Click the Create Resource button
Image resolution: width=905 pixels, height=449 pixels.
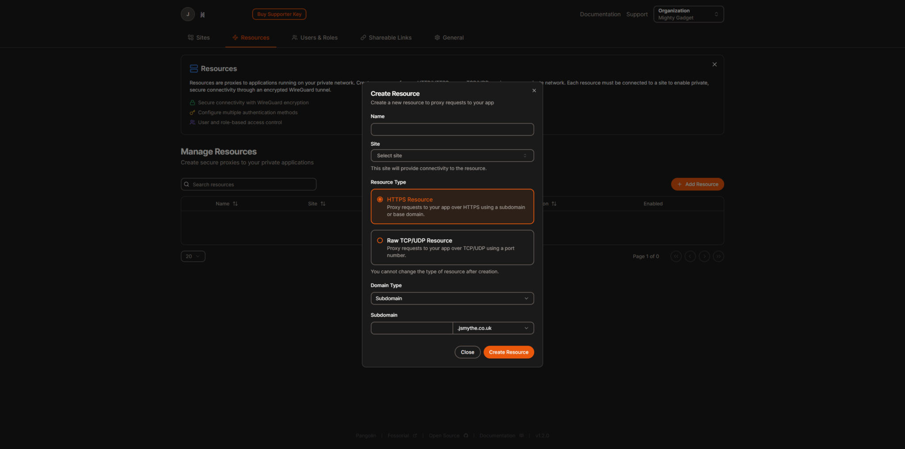pyautogui.click(x=508, y=352)
